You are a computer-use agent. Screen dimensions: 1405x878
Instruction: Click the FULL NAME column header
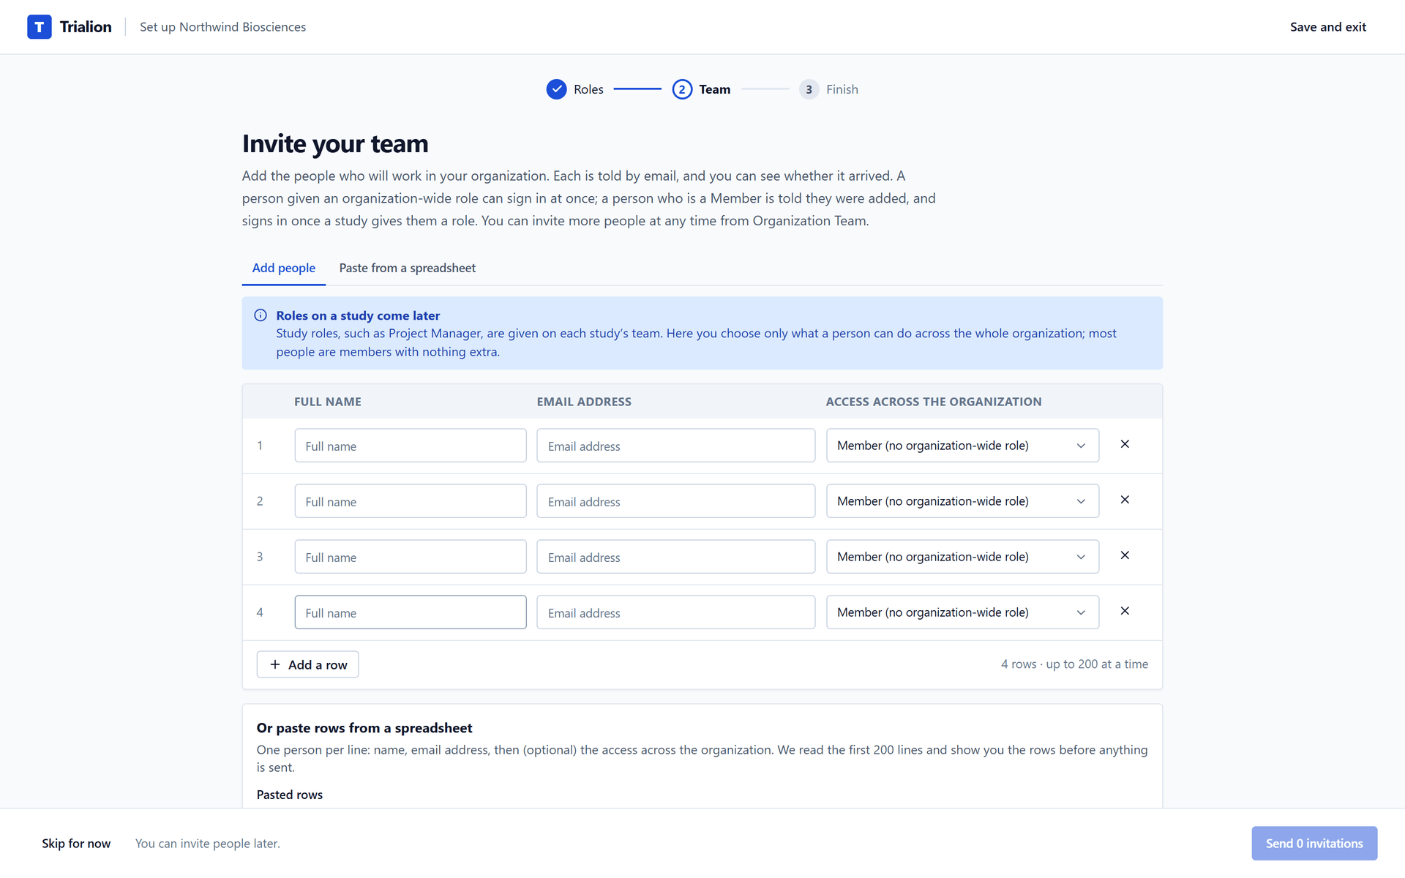(328, 402)
